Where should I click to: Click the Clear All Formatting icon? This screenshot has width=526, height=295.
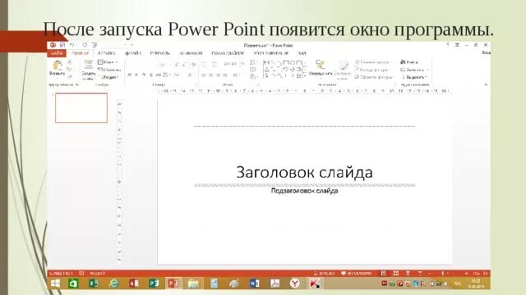[x=194, y=65]
